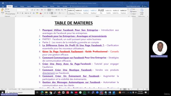Click the Windows Start button
This screenshot has height=96, width=171.
(2, 93)
